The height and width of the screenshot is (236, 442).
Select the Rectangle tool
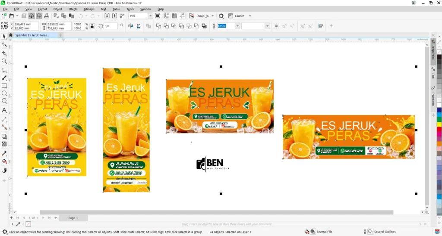pos(4,86)
